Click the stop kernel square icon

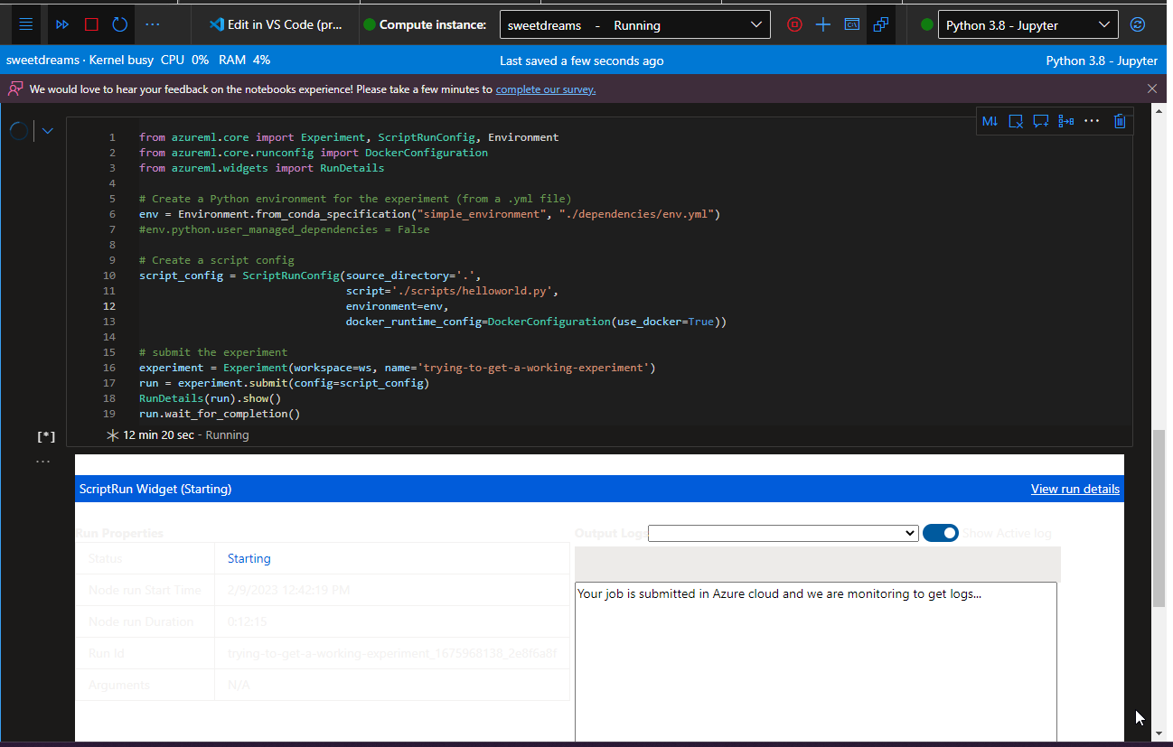coord(90,24)
